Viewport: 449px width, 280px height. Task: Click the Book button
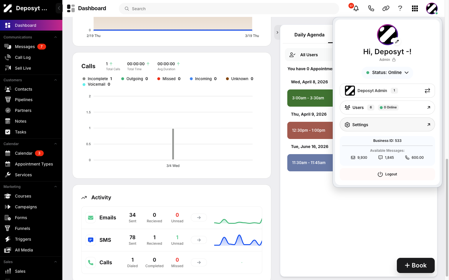[x=416, y=265]
